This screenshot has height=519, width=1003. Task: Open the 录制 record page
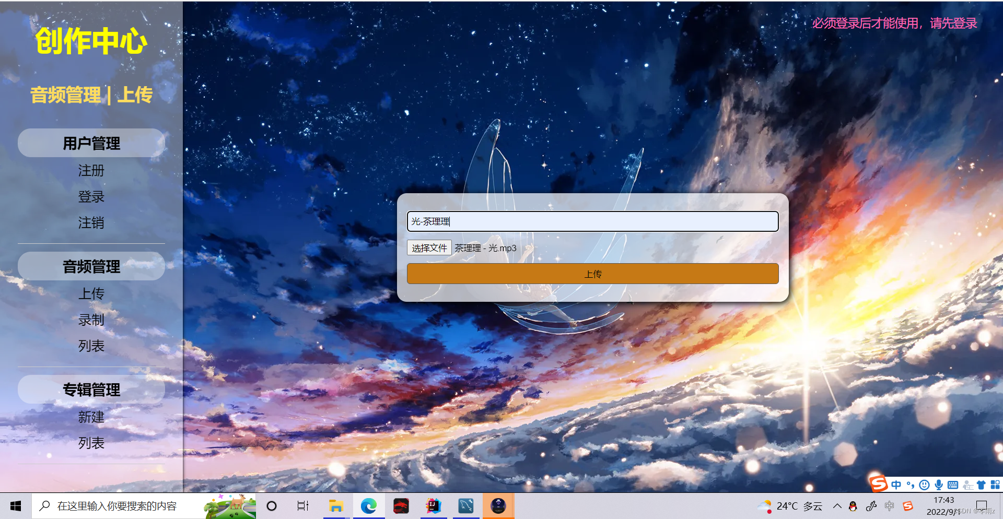pyautogui.click(x=91, y=320)
